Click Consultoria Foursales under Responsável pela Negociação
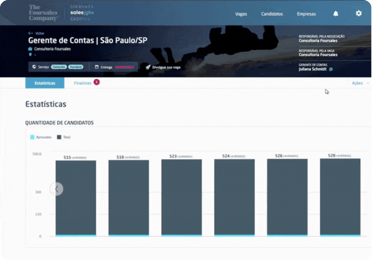The height and width of the screenshot is (260, 372). click(x=318, y=41)
